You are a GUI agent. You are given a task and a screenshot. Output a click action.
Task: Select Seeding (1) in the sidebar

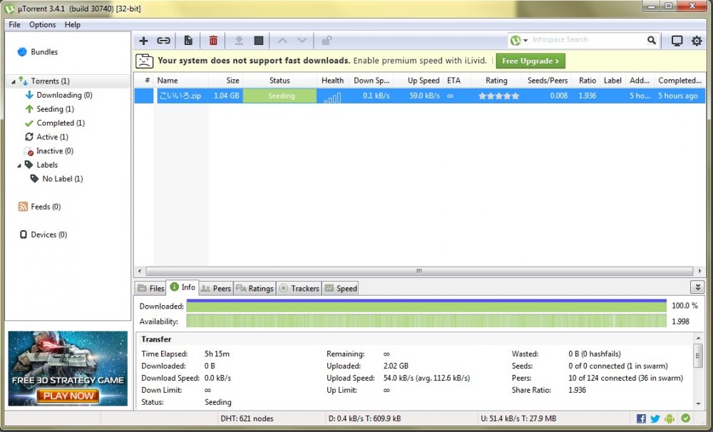[55, 109]
